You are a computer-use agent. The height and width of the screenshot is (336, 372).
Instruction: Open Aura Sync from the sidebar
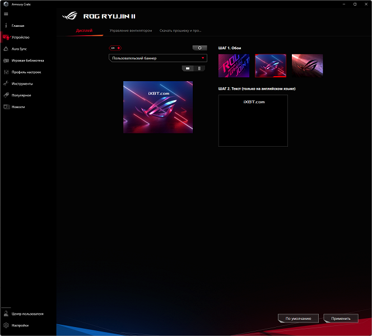coord(19,49)
